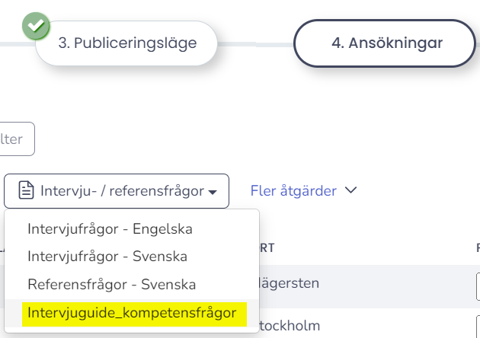Select Intervjufrågor - Svenska from menu
480x338 pixels.
click(x=107, y=257)
